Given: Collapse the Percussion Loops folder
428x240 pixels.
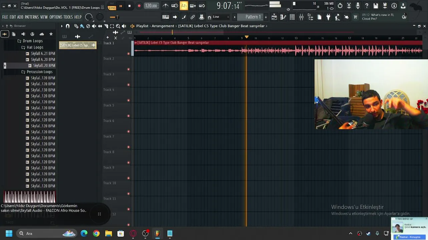Looking at the screenshot, I should 39,72.
